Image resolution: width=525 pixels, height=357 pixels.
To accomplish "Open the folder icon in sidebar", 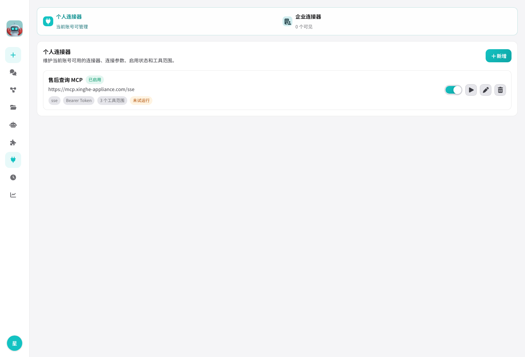I will point(13,107).
